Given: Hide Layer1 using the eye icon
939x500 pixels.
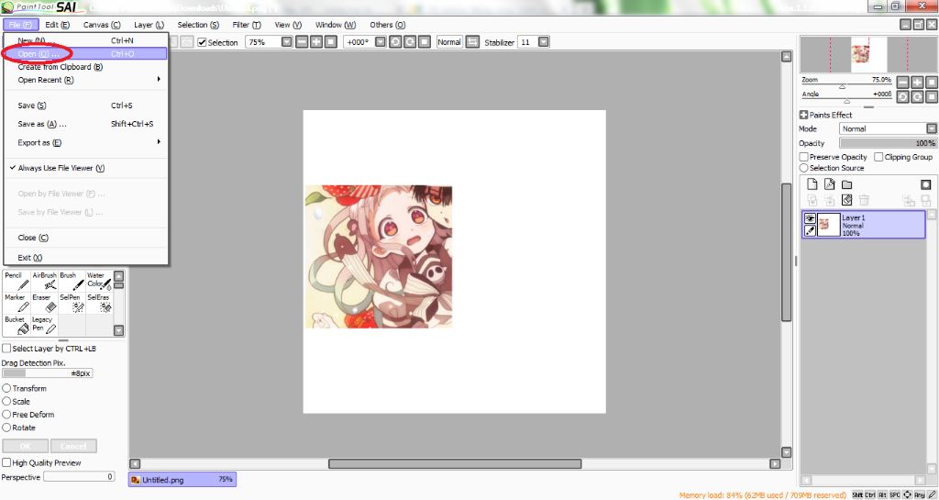Looking at the screenshot, I should tap(810, 218).
